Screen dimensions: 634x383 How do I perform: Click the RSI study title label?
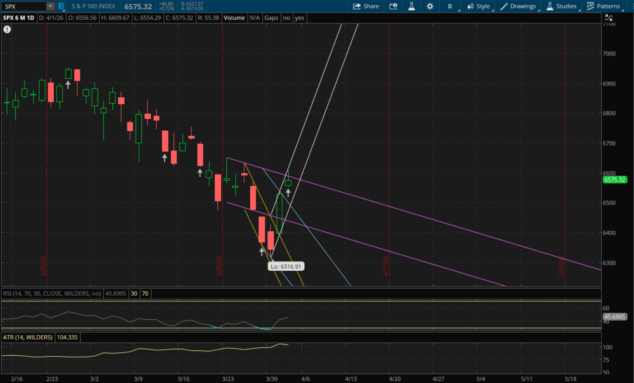click(x=52, y=294)
